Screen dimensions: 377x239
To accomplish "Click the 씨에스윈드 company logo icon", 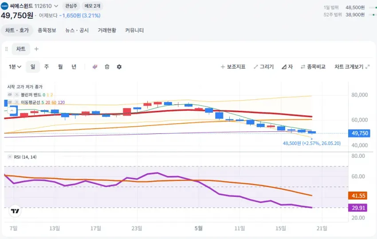I will (4, 6).
